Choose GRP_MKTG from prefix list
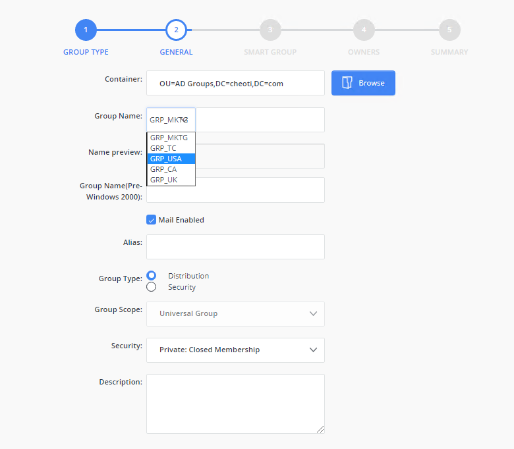The width and height of the screenshot is (514, 449). click(x=170, y=138)
